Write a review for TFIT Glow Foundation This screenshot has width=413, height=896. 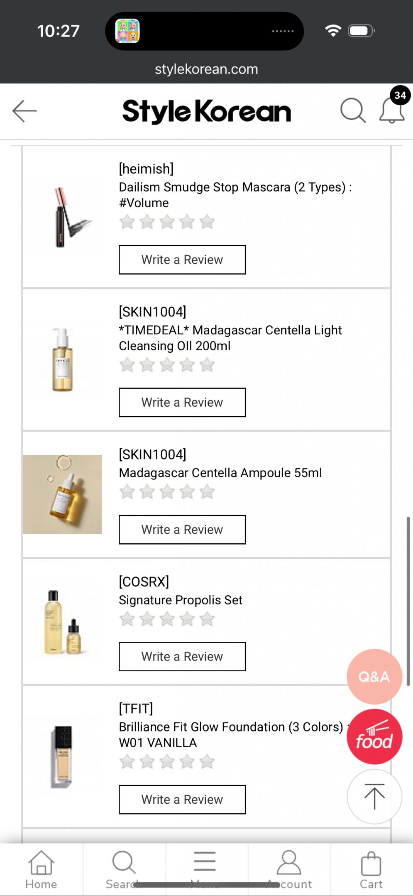click(x=182, y=799)
